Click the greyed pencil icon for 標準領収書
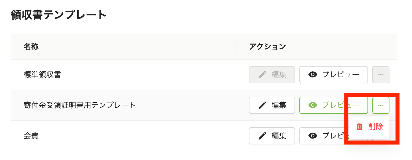This screenshot has width=412, height=160. (262, 75)
